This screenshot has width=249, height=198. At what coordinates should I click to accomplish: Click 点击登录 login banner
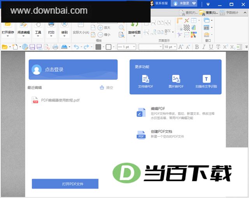pos(73,70)
